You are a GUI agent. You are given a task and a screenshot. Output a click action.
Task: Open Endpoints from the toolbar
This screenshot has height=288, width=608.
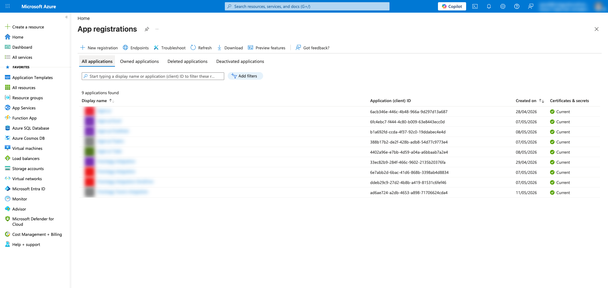[x=136, y=48]
